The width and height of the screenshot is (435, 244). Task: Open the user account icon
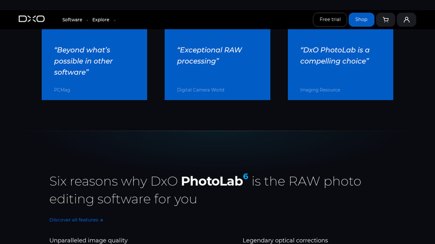click(407, 20)
